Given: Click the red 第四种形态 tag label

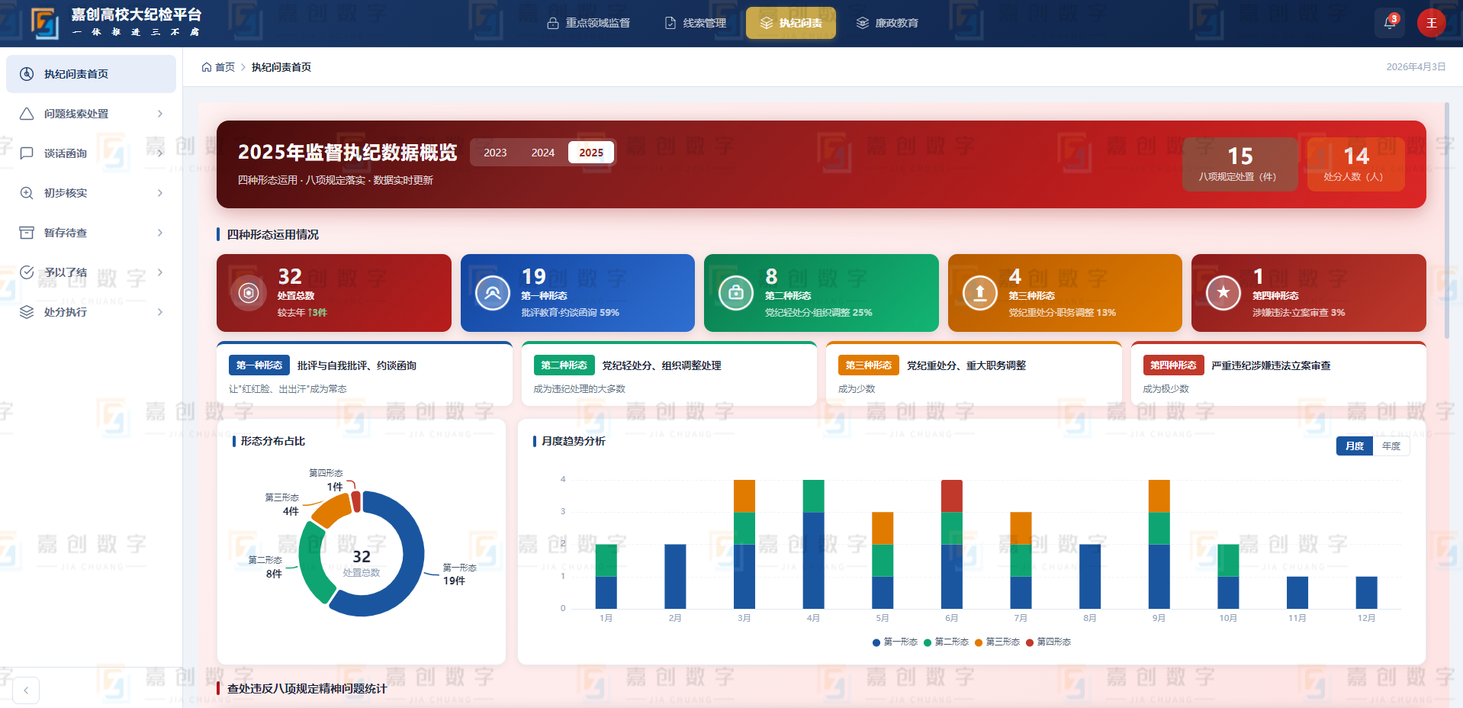Looking at the screenshot, I should (x=1173, y=365).
